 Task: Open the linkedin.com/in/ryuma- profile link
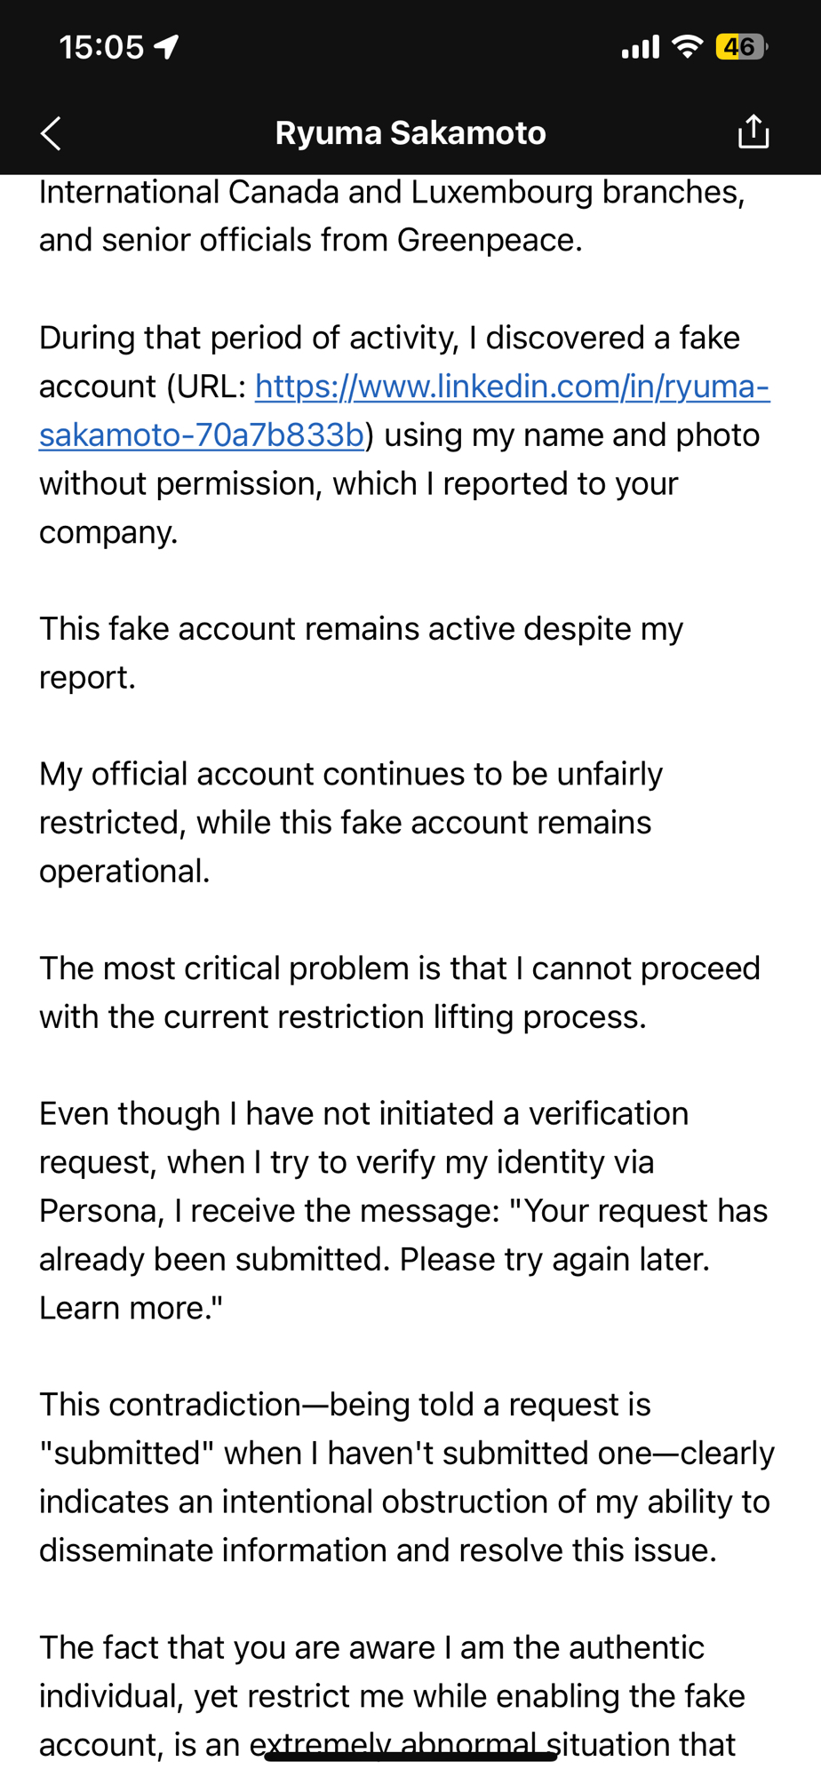coord(512,386)
